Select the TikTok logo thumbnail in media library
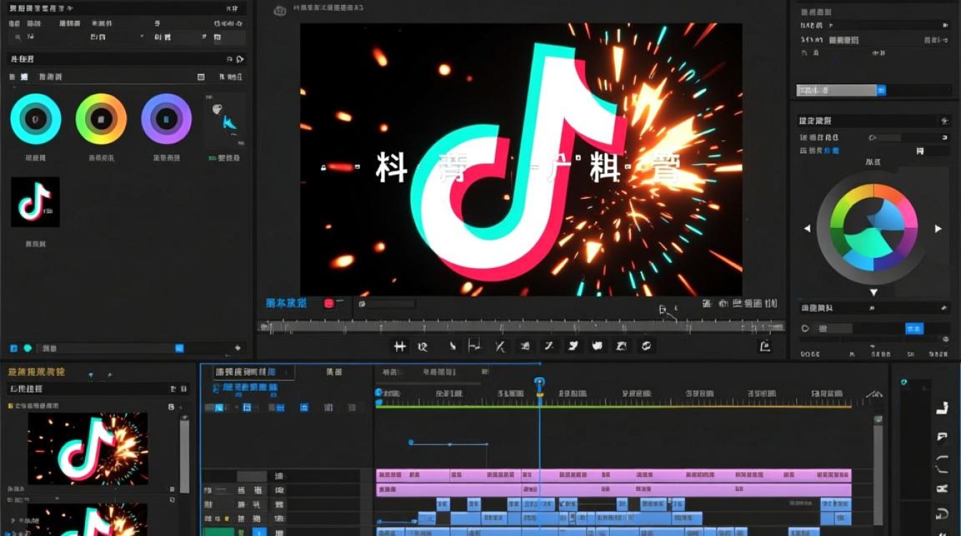 (35, 202)
